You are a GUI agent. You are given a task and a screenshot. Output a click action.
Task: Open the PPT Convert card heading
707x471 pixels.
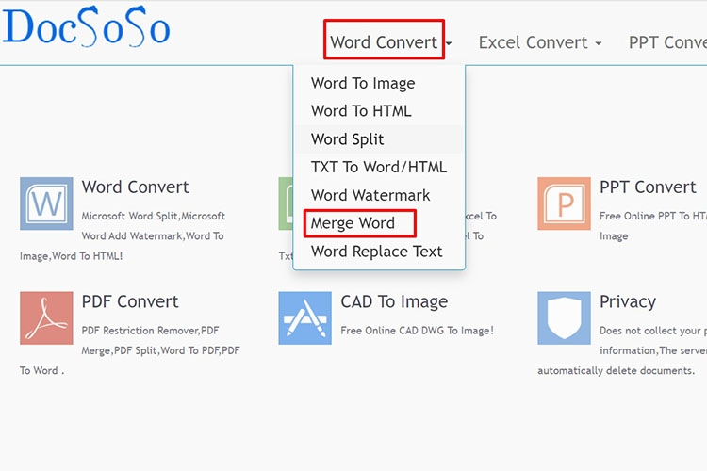[x=648, y=187]
